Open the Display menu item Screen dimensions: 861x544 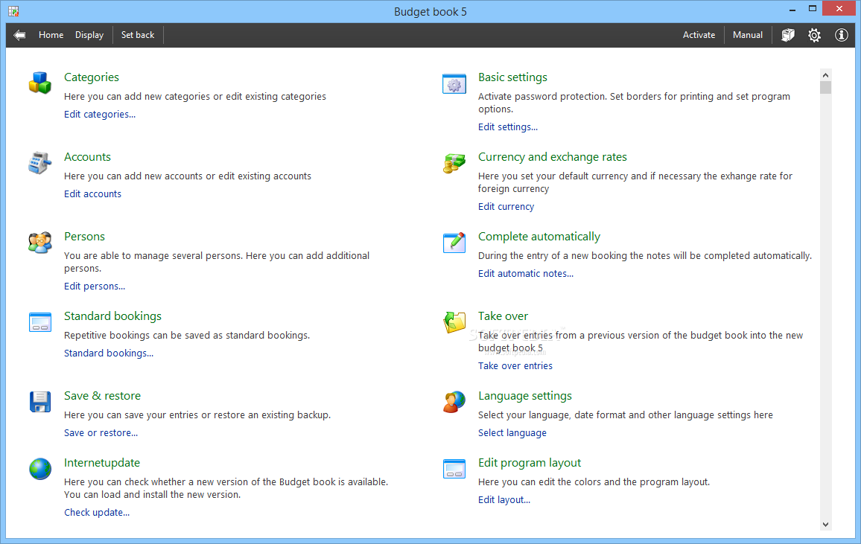pyautogui.click(x=89, y=35)
